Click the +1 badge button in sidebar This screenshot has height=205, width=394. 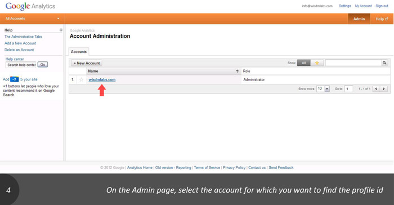pos(14,79)
